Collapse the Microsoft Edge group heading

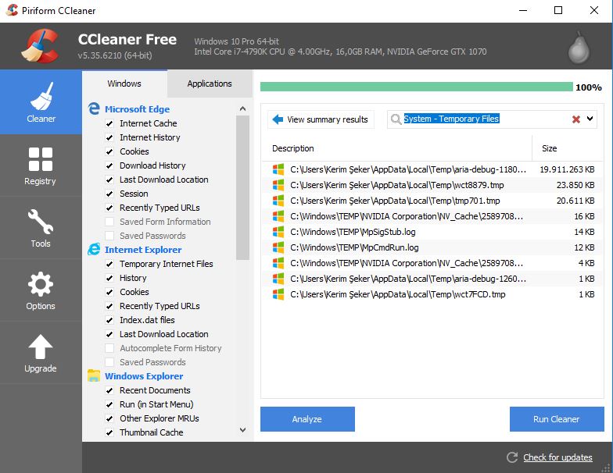pyautogui.click(x=138, y=109)
